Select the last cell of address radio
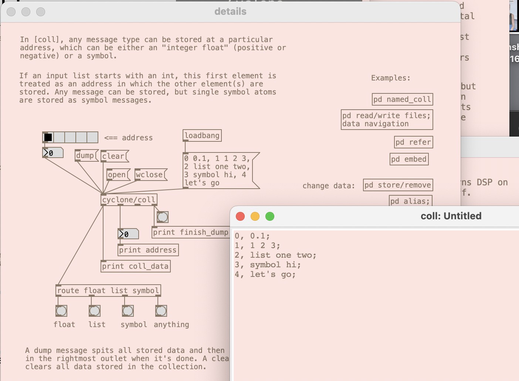Screen dimensions: 519x381 [92, 137]
